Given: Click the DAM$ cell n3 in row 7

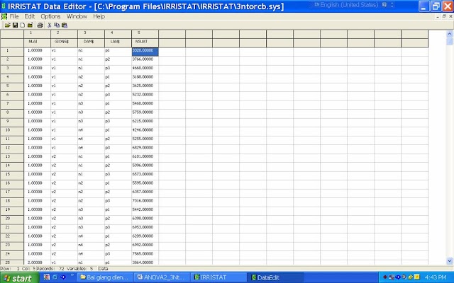Looking at the screenshot, I should point(91,105).
